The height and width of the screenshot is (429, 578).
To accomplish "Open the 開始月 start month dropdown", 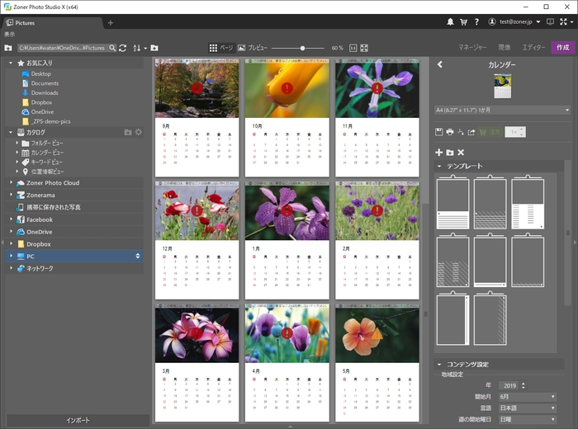I will [528, 397].
